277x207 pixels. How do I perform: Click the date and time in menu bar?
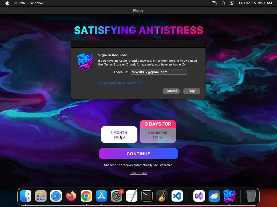(x=255, y=3)
